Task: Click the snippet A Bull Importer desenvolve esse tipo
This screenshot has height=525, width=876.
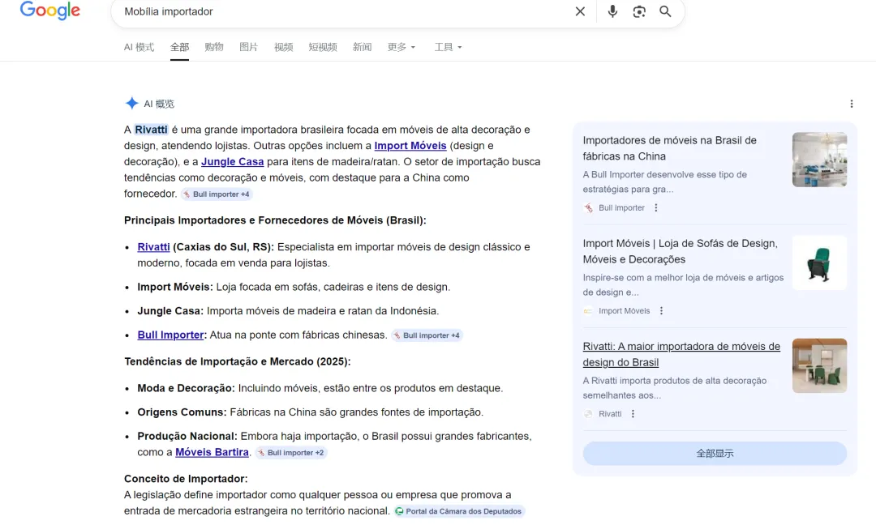Action: coord(665,181)
